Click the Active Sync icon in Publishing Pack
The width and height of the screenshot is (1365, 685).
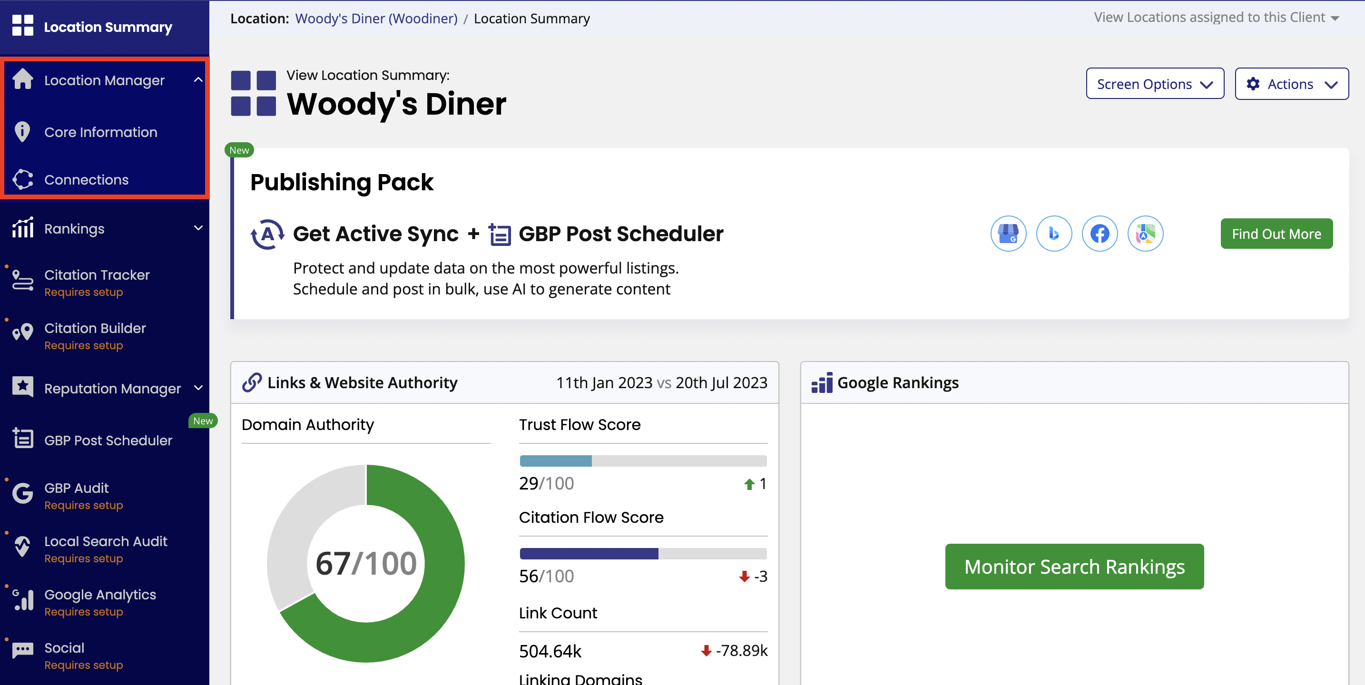pyautogui.click(x=267, y=234)
